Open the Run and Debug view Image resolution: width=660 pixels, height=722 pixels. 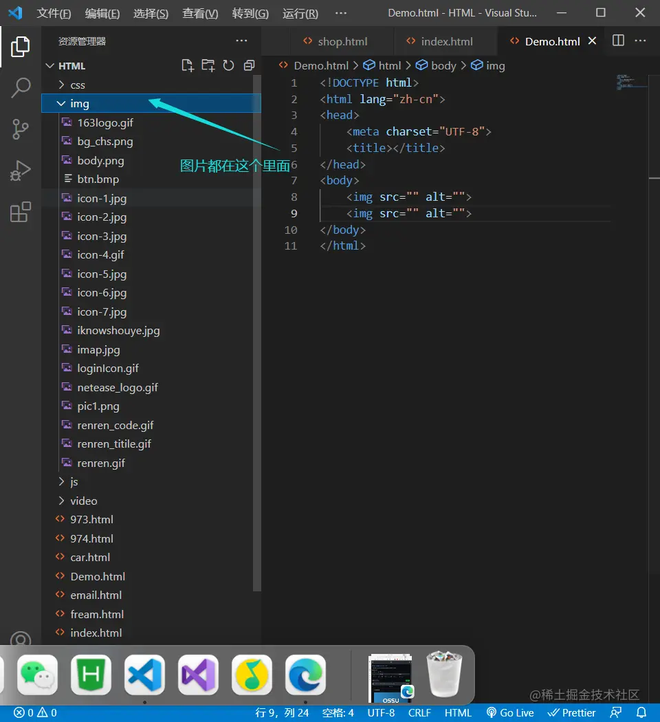click(20, 171)
